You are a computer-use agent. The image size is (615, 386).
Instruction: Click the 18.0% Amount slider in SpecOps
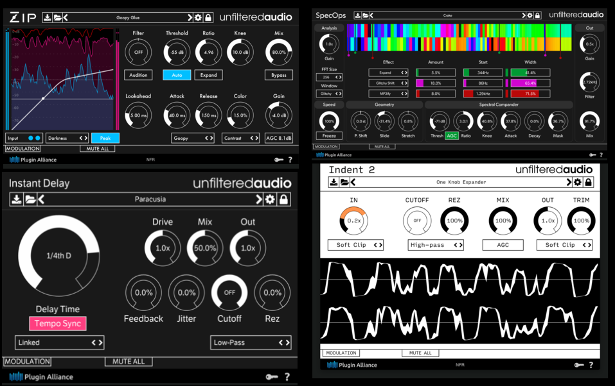435,83
